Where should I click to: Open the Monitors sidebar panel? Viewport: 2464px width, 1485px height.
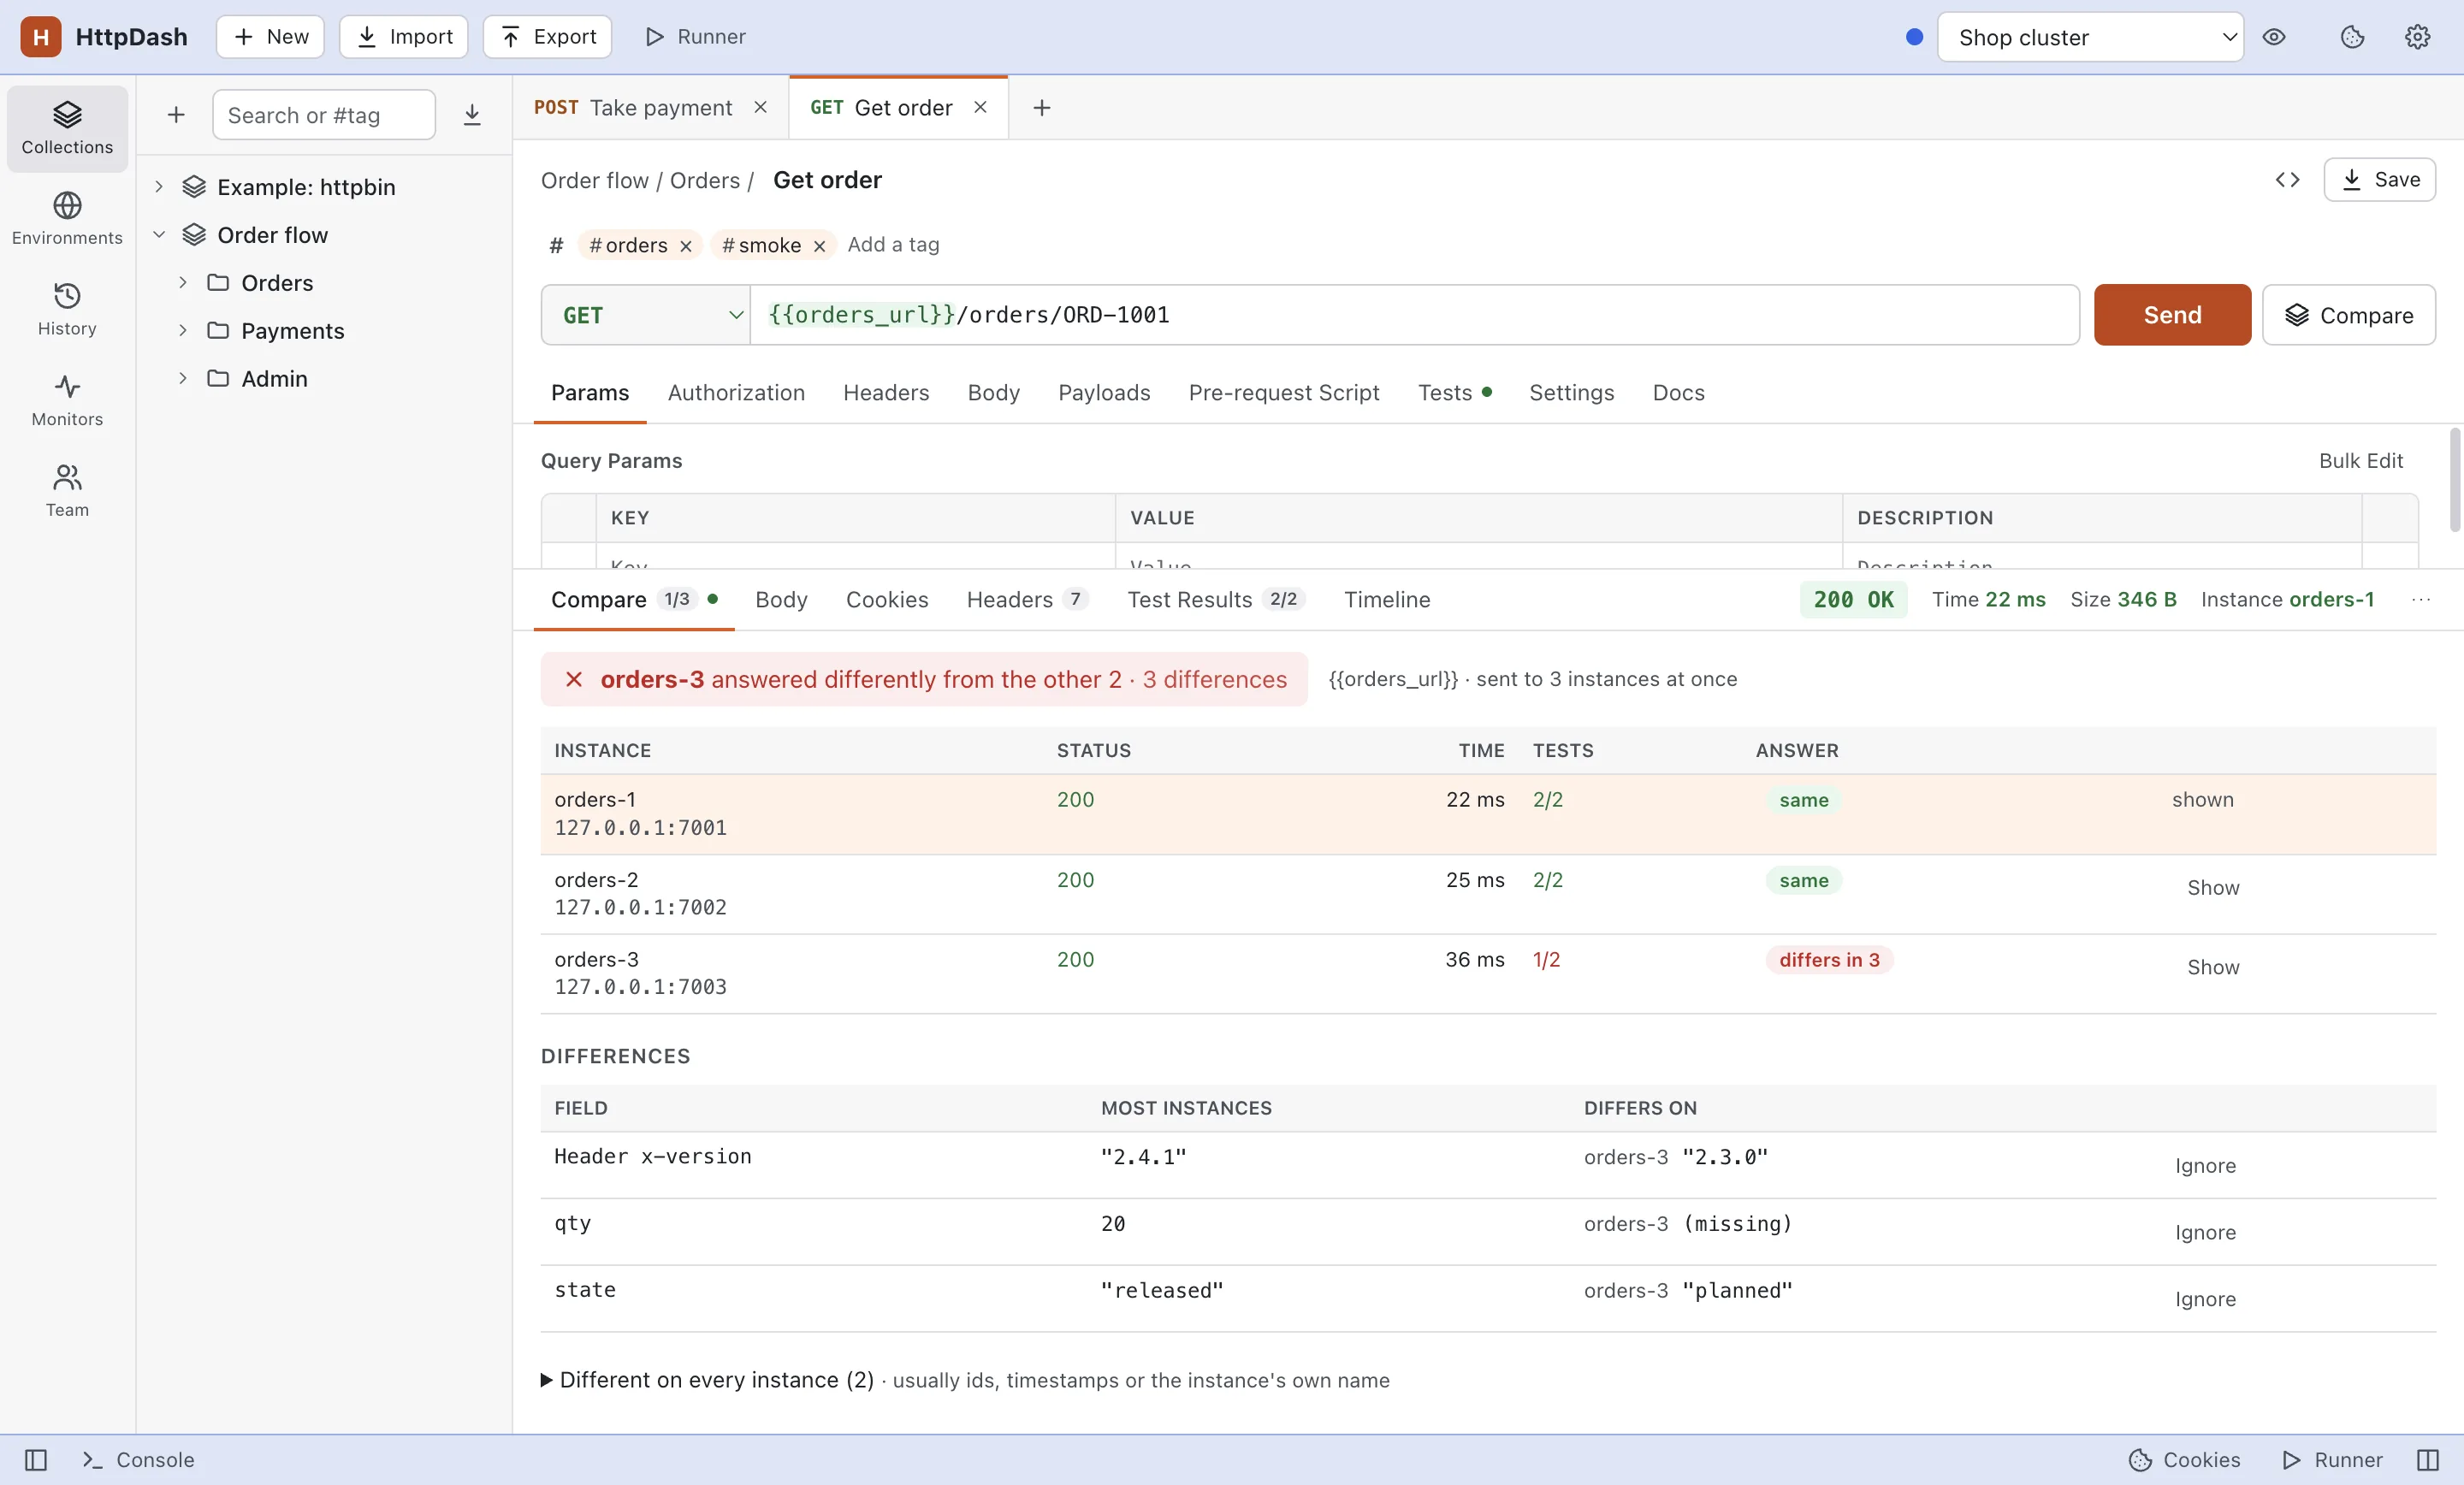pyautogui.click(x=67, y=400)
